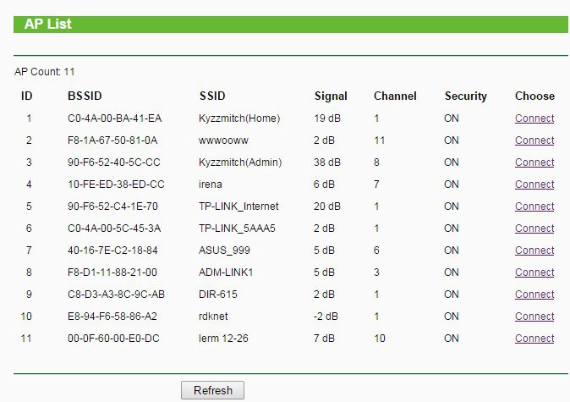The width and height of the screenshot is (570, 402).
Task: Connect to the ADM-LINK1 network
Action: click(x=534, y=273)
